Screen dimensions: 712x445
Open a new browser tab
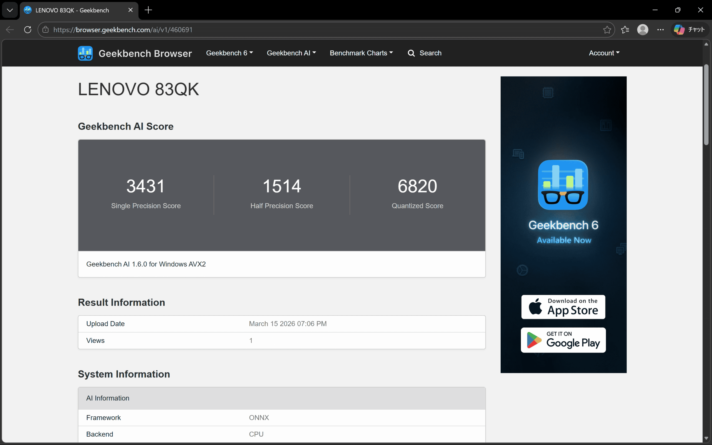pyautogui.click(x=148, y=10)
